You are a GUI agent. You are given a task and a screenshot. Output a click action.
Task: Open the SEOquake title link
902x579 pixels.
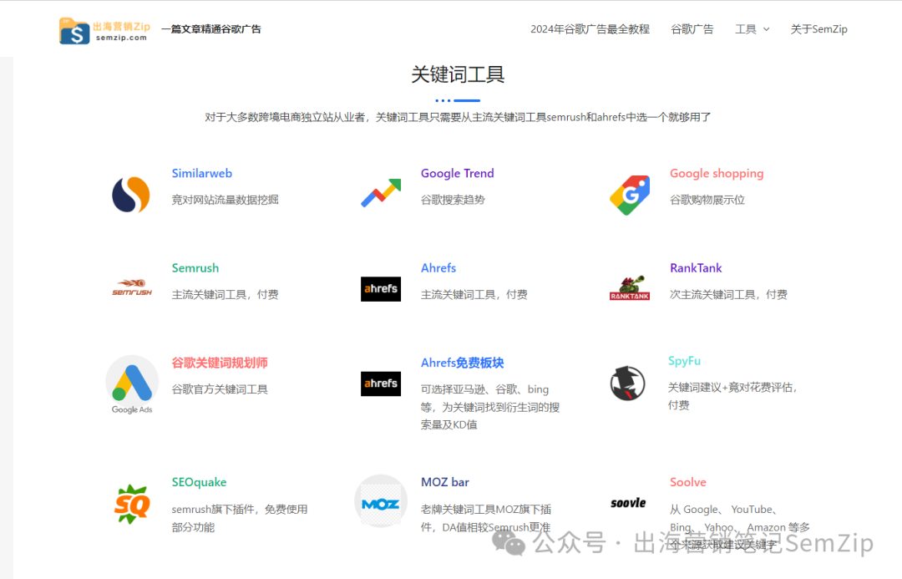coord(199,482)
